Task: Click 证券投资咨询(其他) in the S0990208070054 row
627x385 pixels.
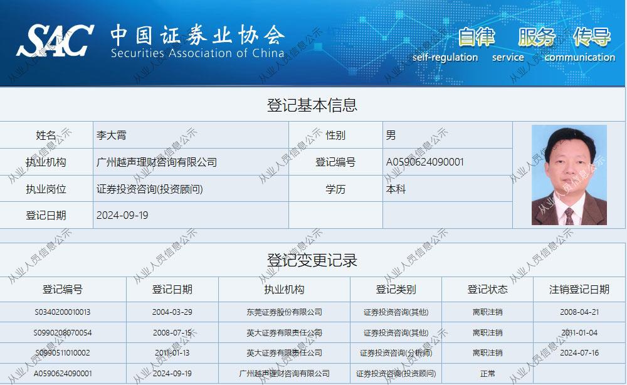Action: 396,332
